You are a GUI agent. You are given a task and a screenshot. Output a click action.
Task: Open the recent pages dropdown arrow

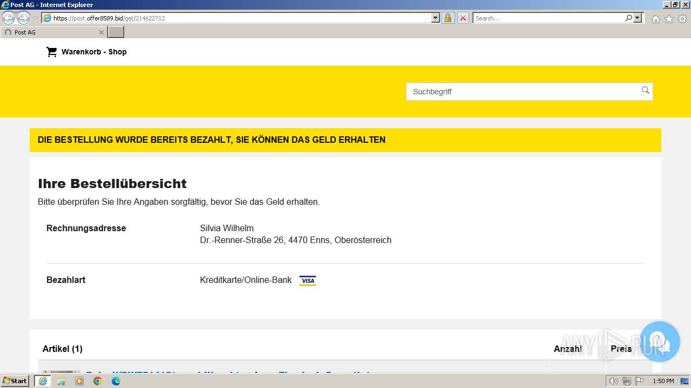pyautogui.click(x=36, y=18)
